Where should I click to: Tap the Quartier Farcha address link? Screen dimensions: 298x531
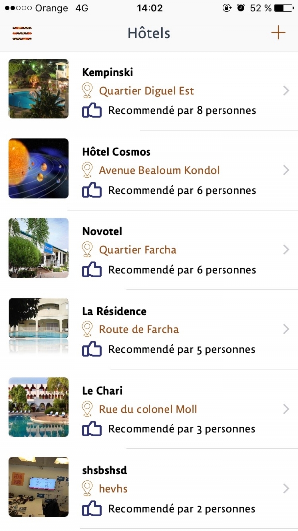click(138, 250)
